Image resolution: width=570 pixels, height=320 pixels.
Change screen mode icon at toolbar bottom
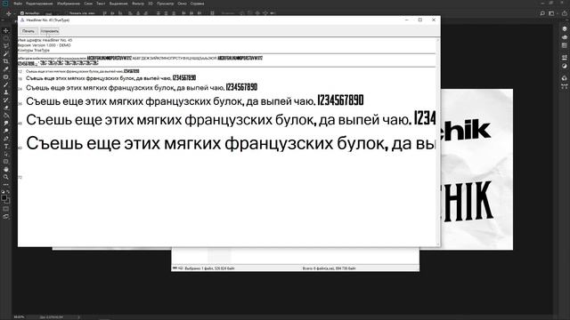[6, 217]
